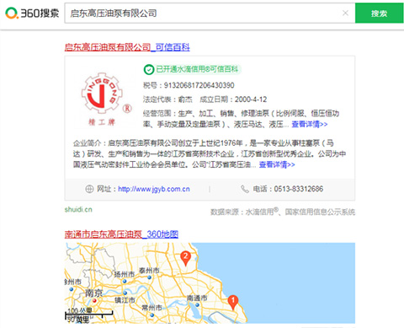The height and width of the screenshot is (328, 404).
Task: Open http://www.jgyb.com.cn website link
Action: tap(154, 189)
